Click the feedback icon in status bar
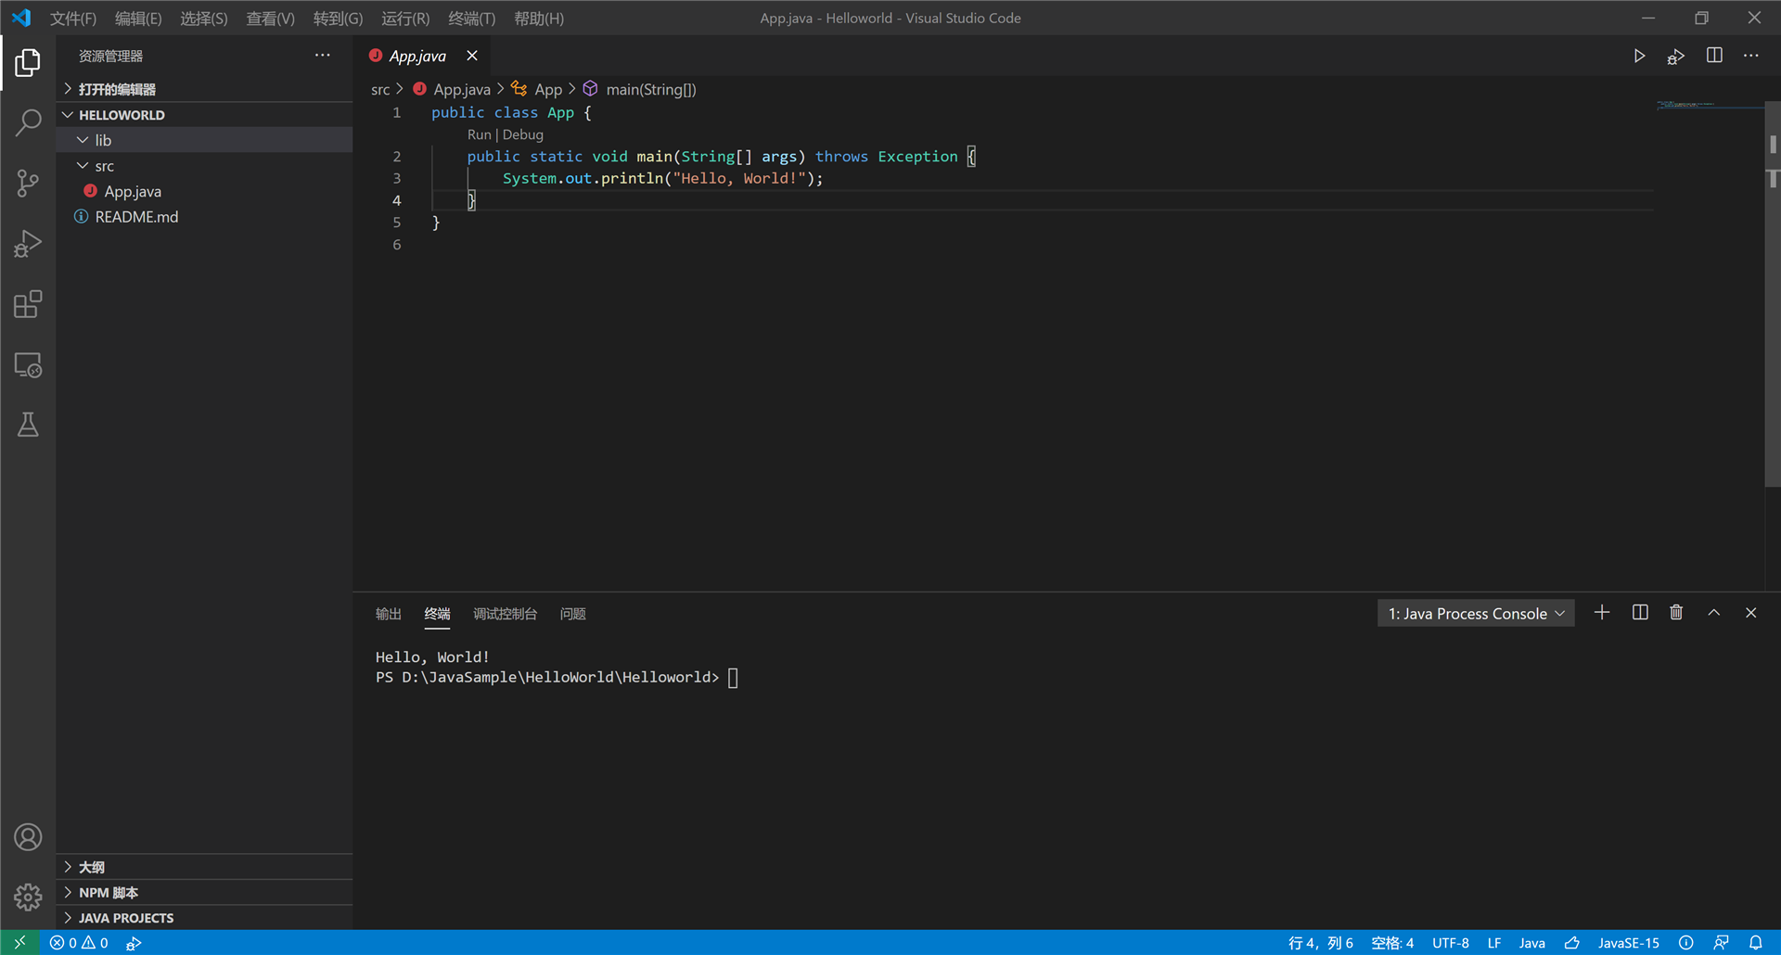The height and width of the screenshot is (955, 1781). 1722,943
